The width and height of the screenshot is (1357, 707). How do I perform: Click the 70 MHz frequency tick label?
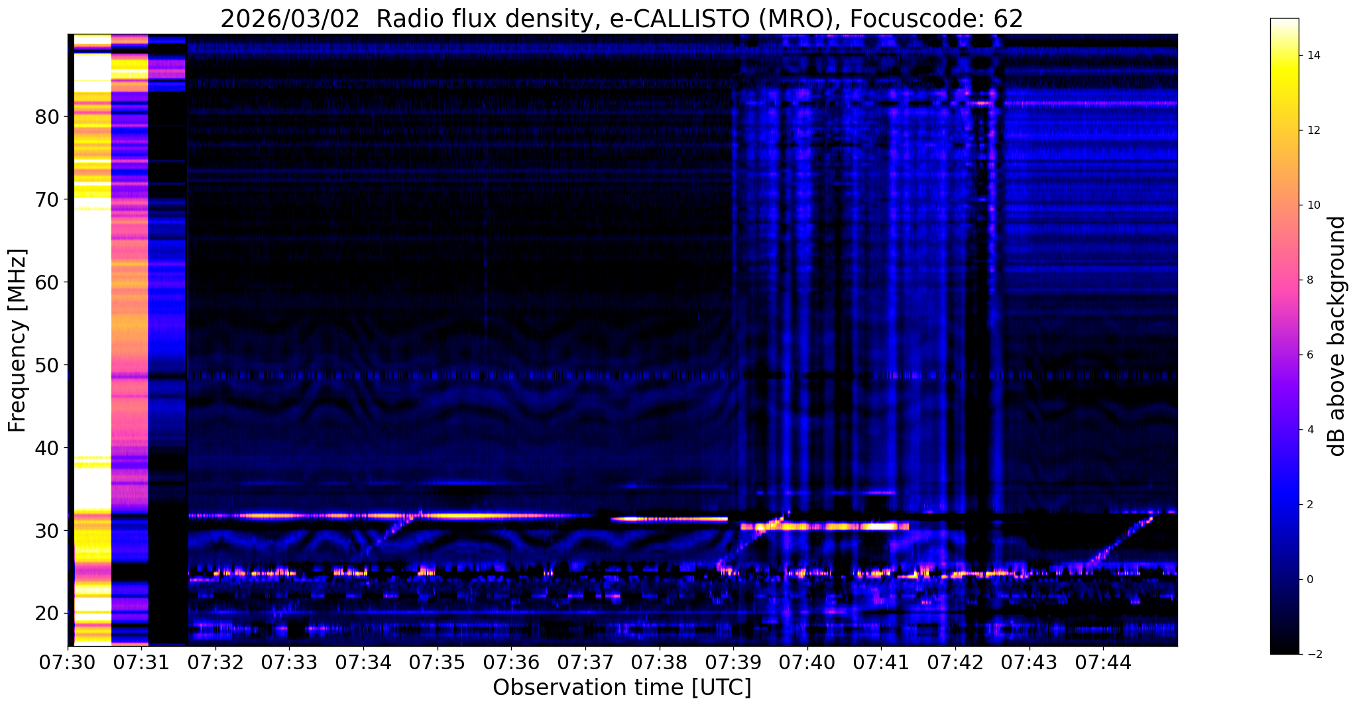pyautogui.click(x=46, y=199)
